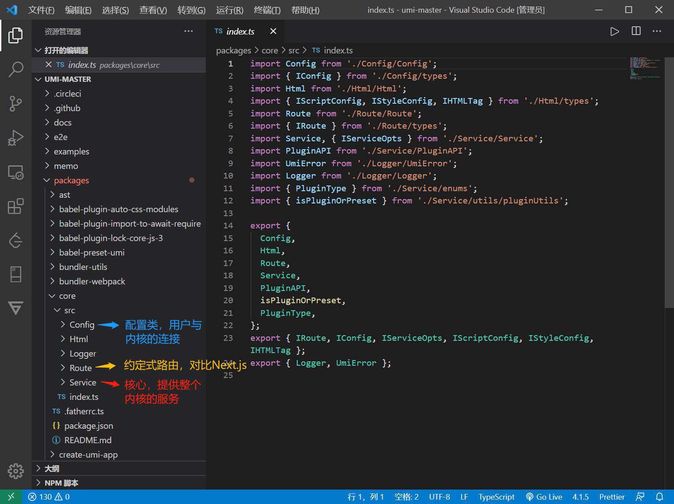Screen dimensions: 674x504
Task: Open the 编辑(E) menu
Action: pyautogui.click(x=78, y=10)
